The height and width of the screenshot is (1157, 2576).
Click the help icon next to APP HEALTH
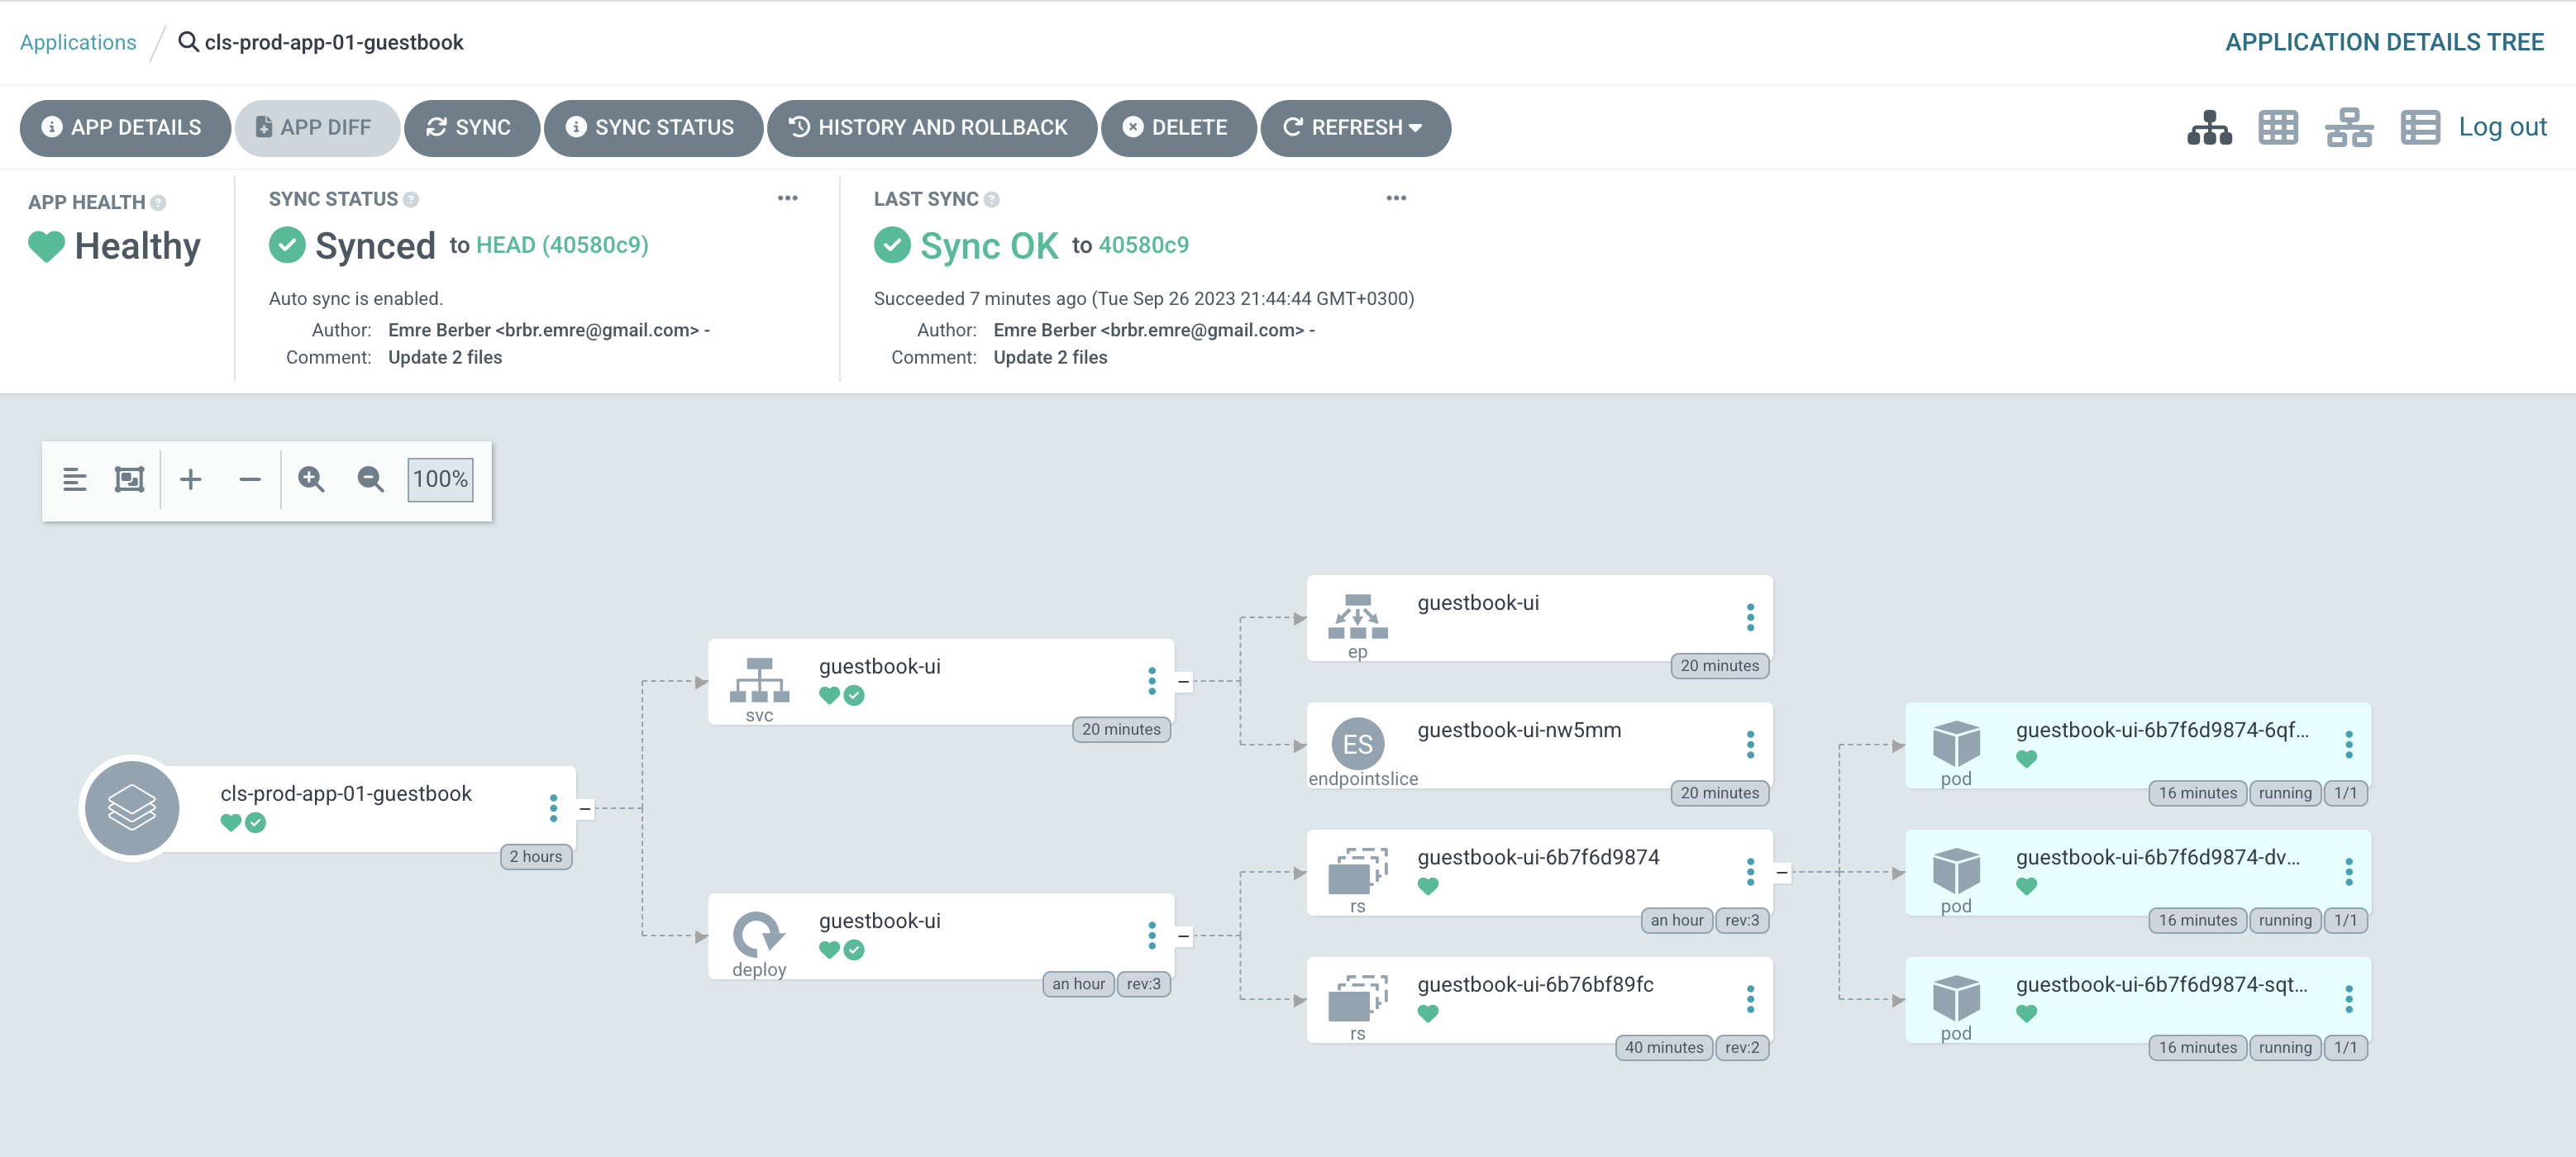tap(158, 203)
